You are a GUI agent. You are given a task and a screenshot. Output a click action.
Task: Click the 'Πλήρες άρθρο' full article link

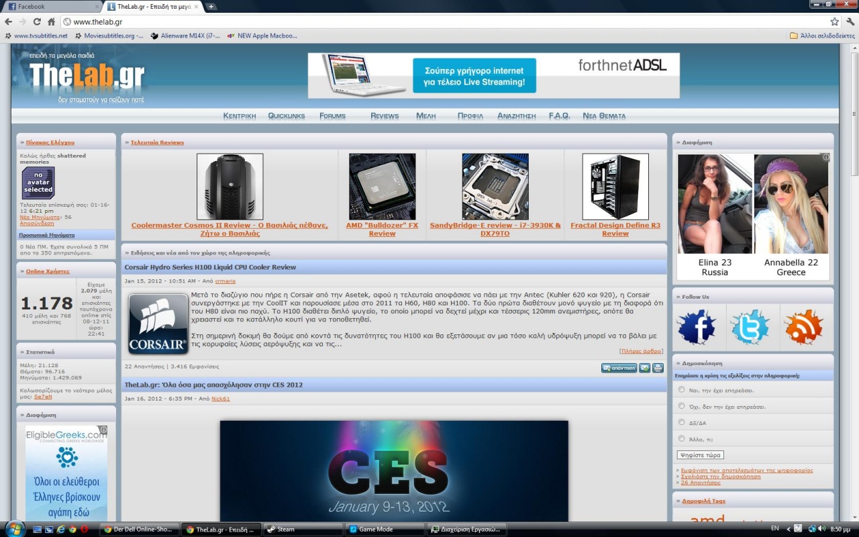(x=641, y=351)
